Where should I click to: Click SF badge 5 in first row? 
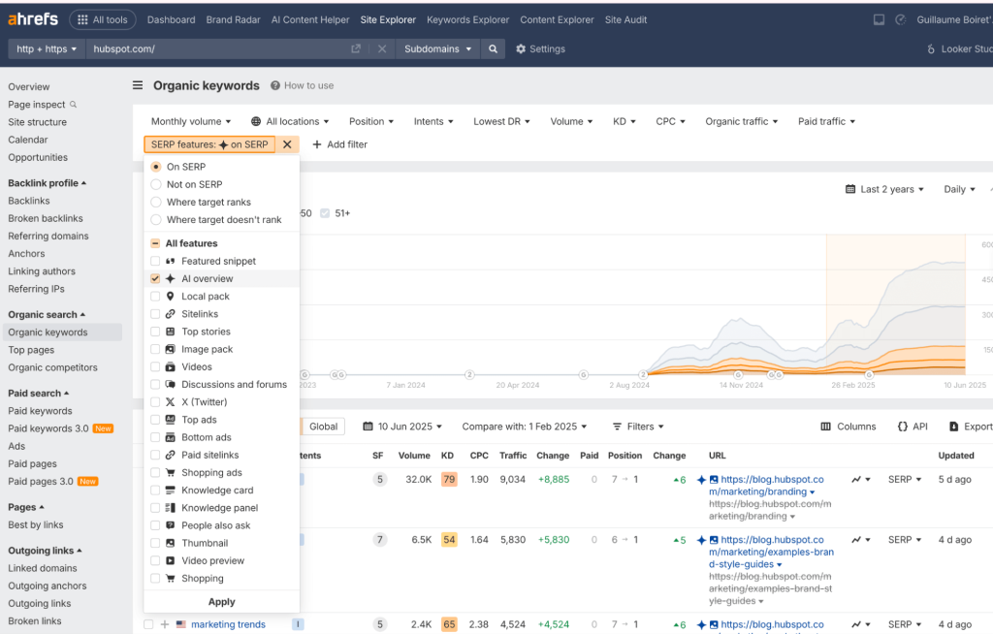click(379, 480)
